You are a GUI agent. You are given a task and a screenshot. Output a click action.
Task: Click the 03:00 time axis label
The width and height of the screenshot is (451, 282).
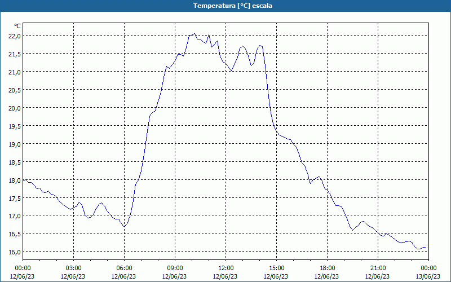74,268
